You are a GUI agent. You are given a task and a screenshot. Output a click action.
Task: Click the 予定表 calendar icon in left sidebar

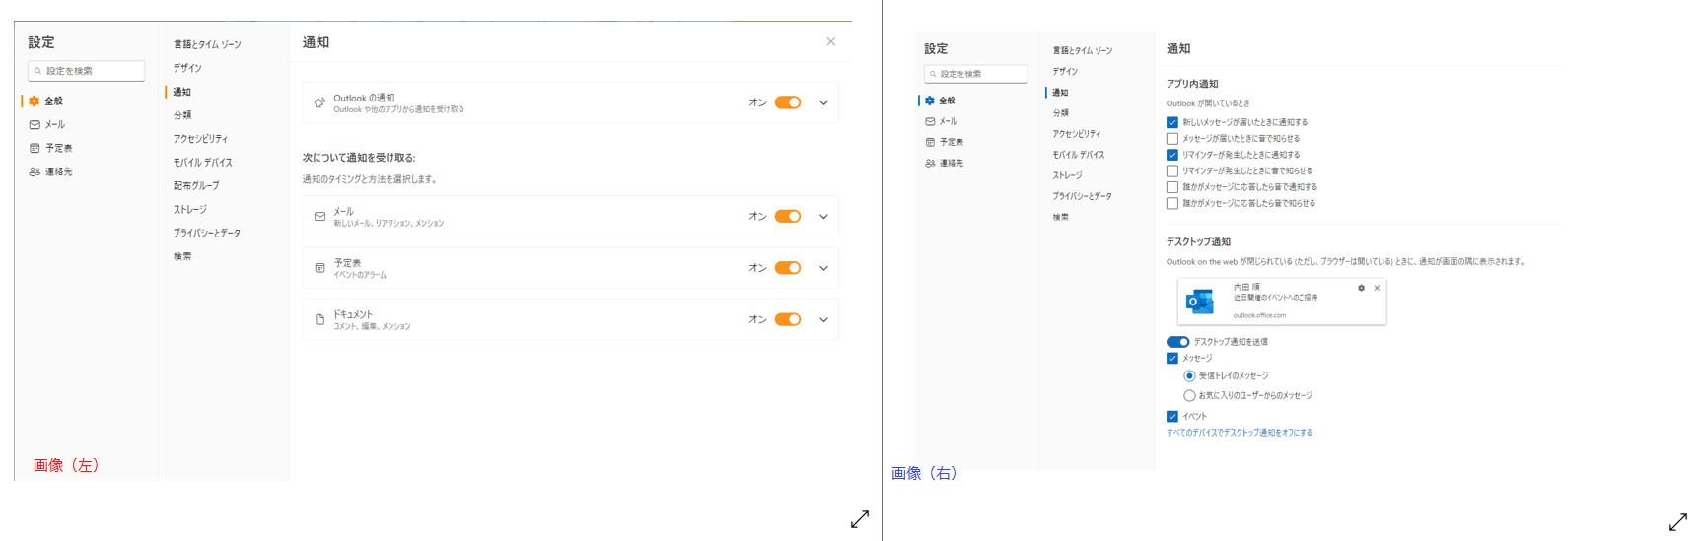pyautogui.click(x=35, y=149)
